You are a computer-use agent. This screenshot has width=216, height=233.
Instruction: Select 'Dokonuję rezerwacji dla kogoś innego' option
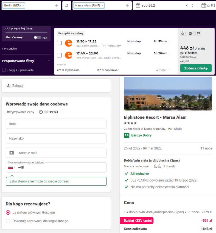pyautogui.click(x=8, y=221)
